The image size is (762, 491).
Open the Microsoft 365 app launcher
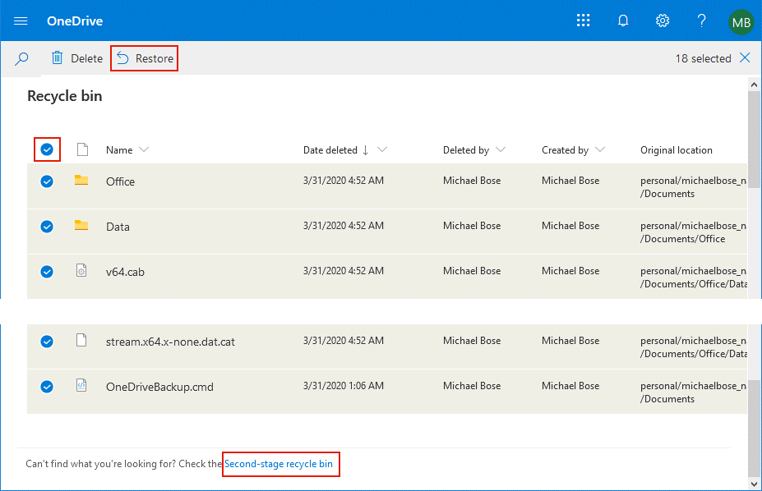584,21
